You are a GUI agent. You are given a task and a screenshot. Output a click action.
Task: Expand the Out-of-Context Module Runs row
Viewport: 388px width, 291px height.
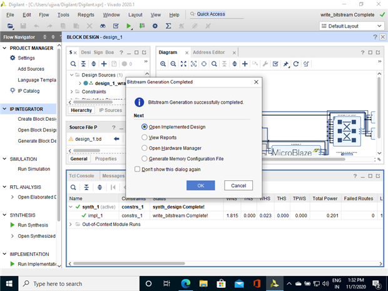coord(71,224)
